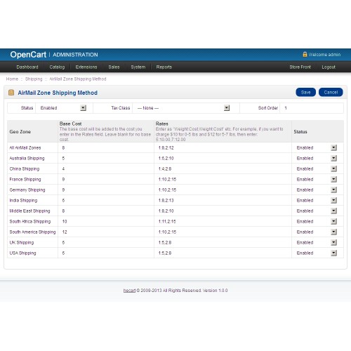
Task: Edit base cost for All AirMail Zones
Action: pos(106,147)
